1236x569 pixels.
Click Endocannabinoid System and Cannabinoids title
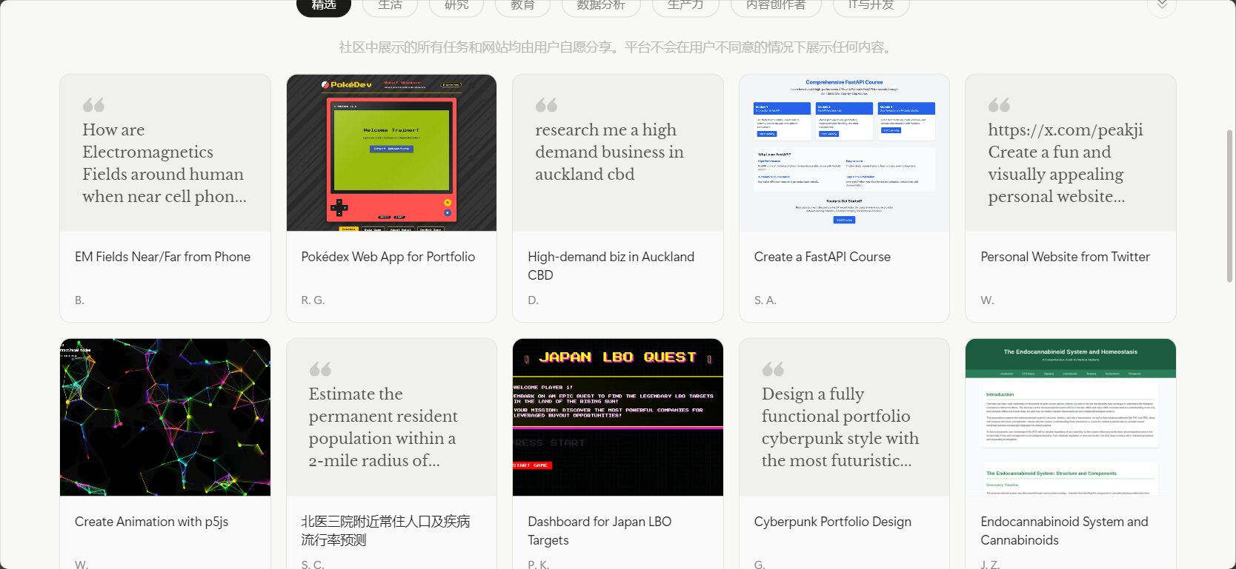tap(1064, 531)
